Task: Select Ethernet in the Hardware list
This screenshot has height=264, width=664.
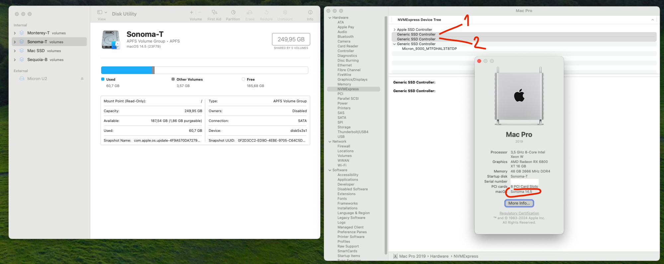Action: coord(344,65)
